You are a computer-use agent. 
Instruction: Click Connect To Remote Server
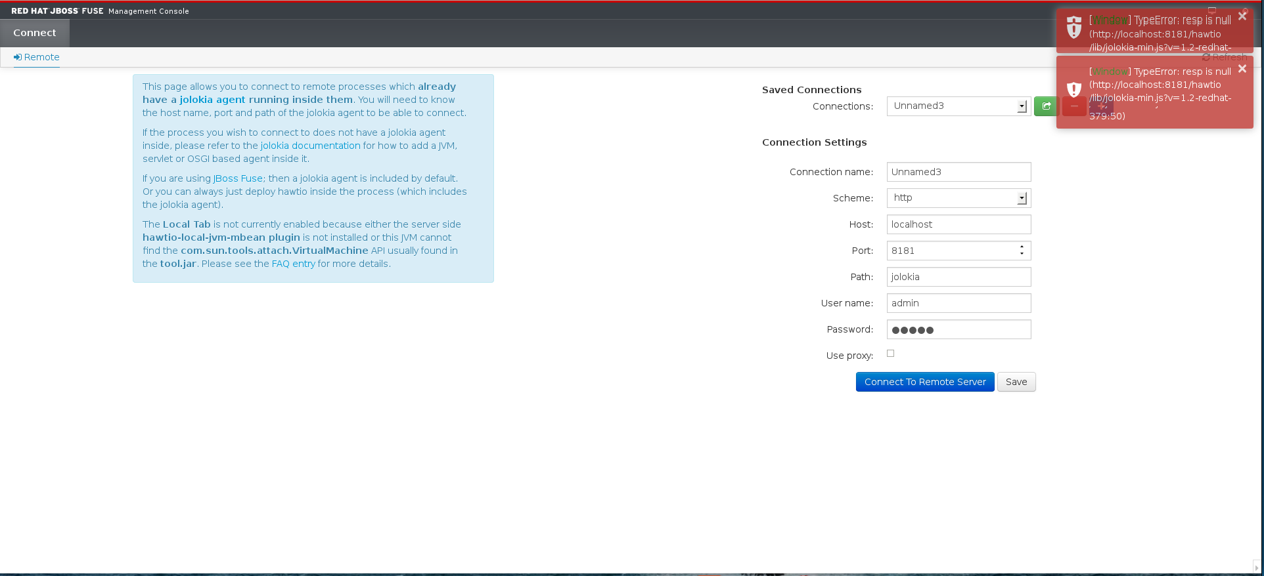pos(925,382)
